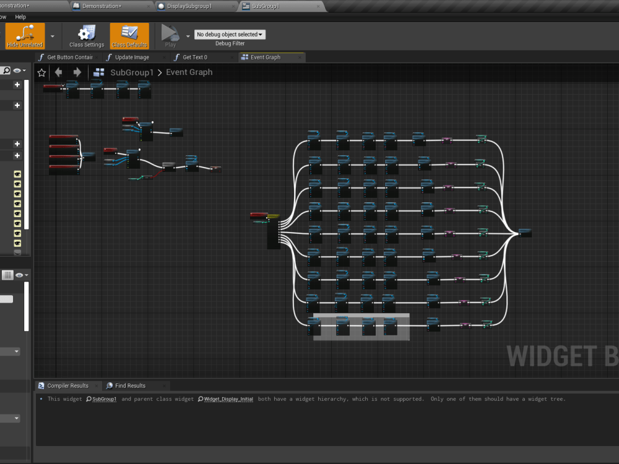Open Class Defaults in the toolbar
619x464 pixels.
pos(129,35)
